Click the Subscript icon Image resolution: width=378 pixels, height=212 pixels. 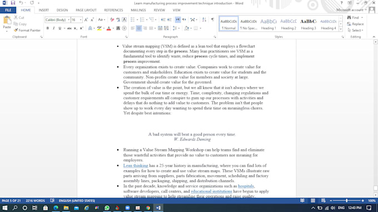pyautogui.click(x=76, y=28)
